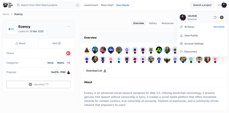Click the network icon beside copy button
Viewport: 229px width, 113px height.
[222, 18]
